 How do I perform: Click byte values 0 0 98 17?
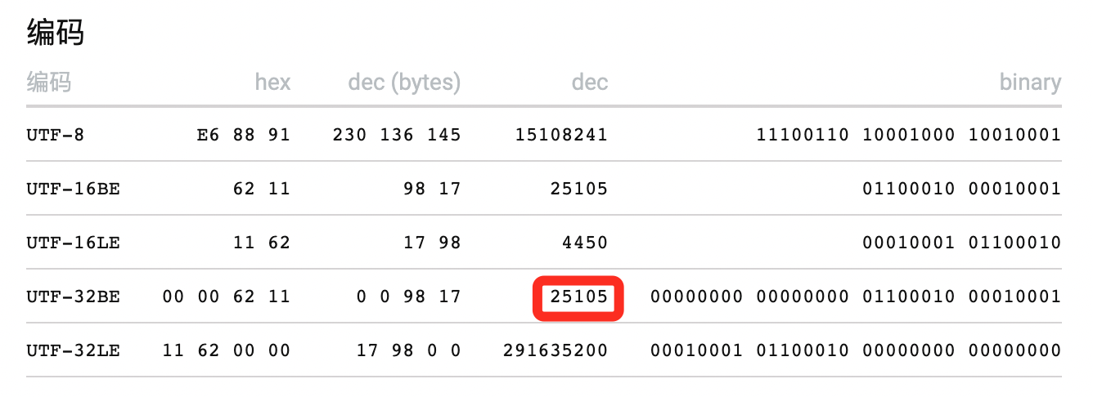pyautogui.click(x=408, y=297)
